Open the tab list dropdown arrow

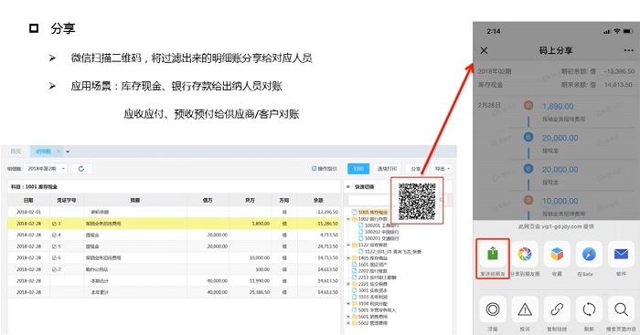pyautogui.click(x=68, y=152)
